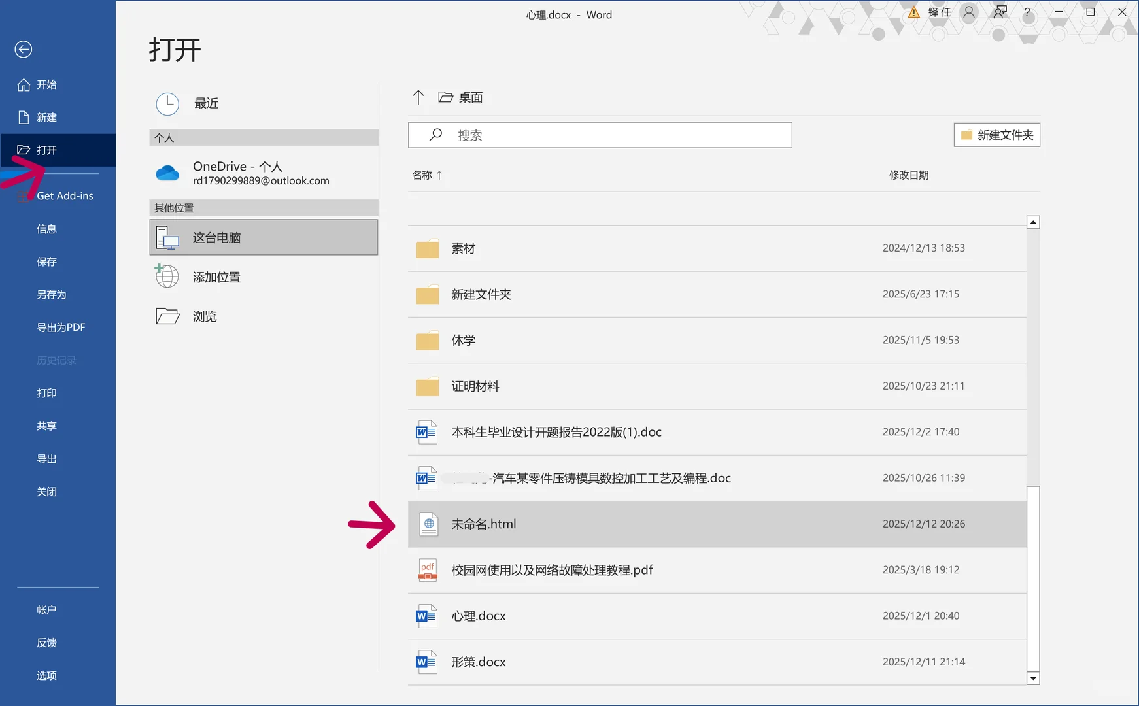The height and width of the screenshot is (706, 1139).
Task: Click inside the 搜索 search field
Action: coord(600,135)
